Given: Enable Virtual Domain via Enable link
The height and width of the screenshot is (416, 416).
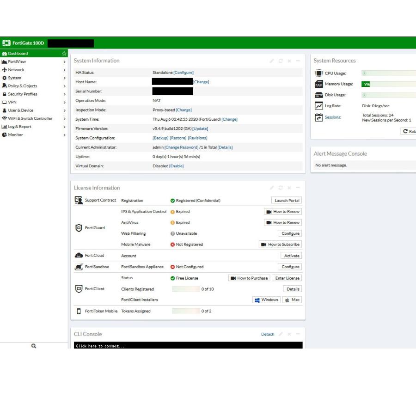Looking at the screenshot, I should [x=176, y=166].
